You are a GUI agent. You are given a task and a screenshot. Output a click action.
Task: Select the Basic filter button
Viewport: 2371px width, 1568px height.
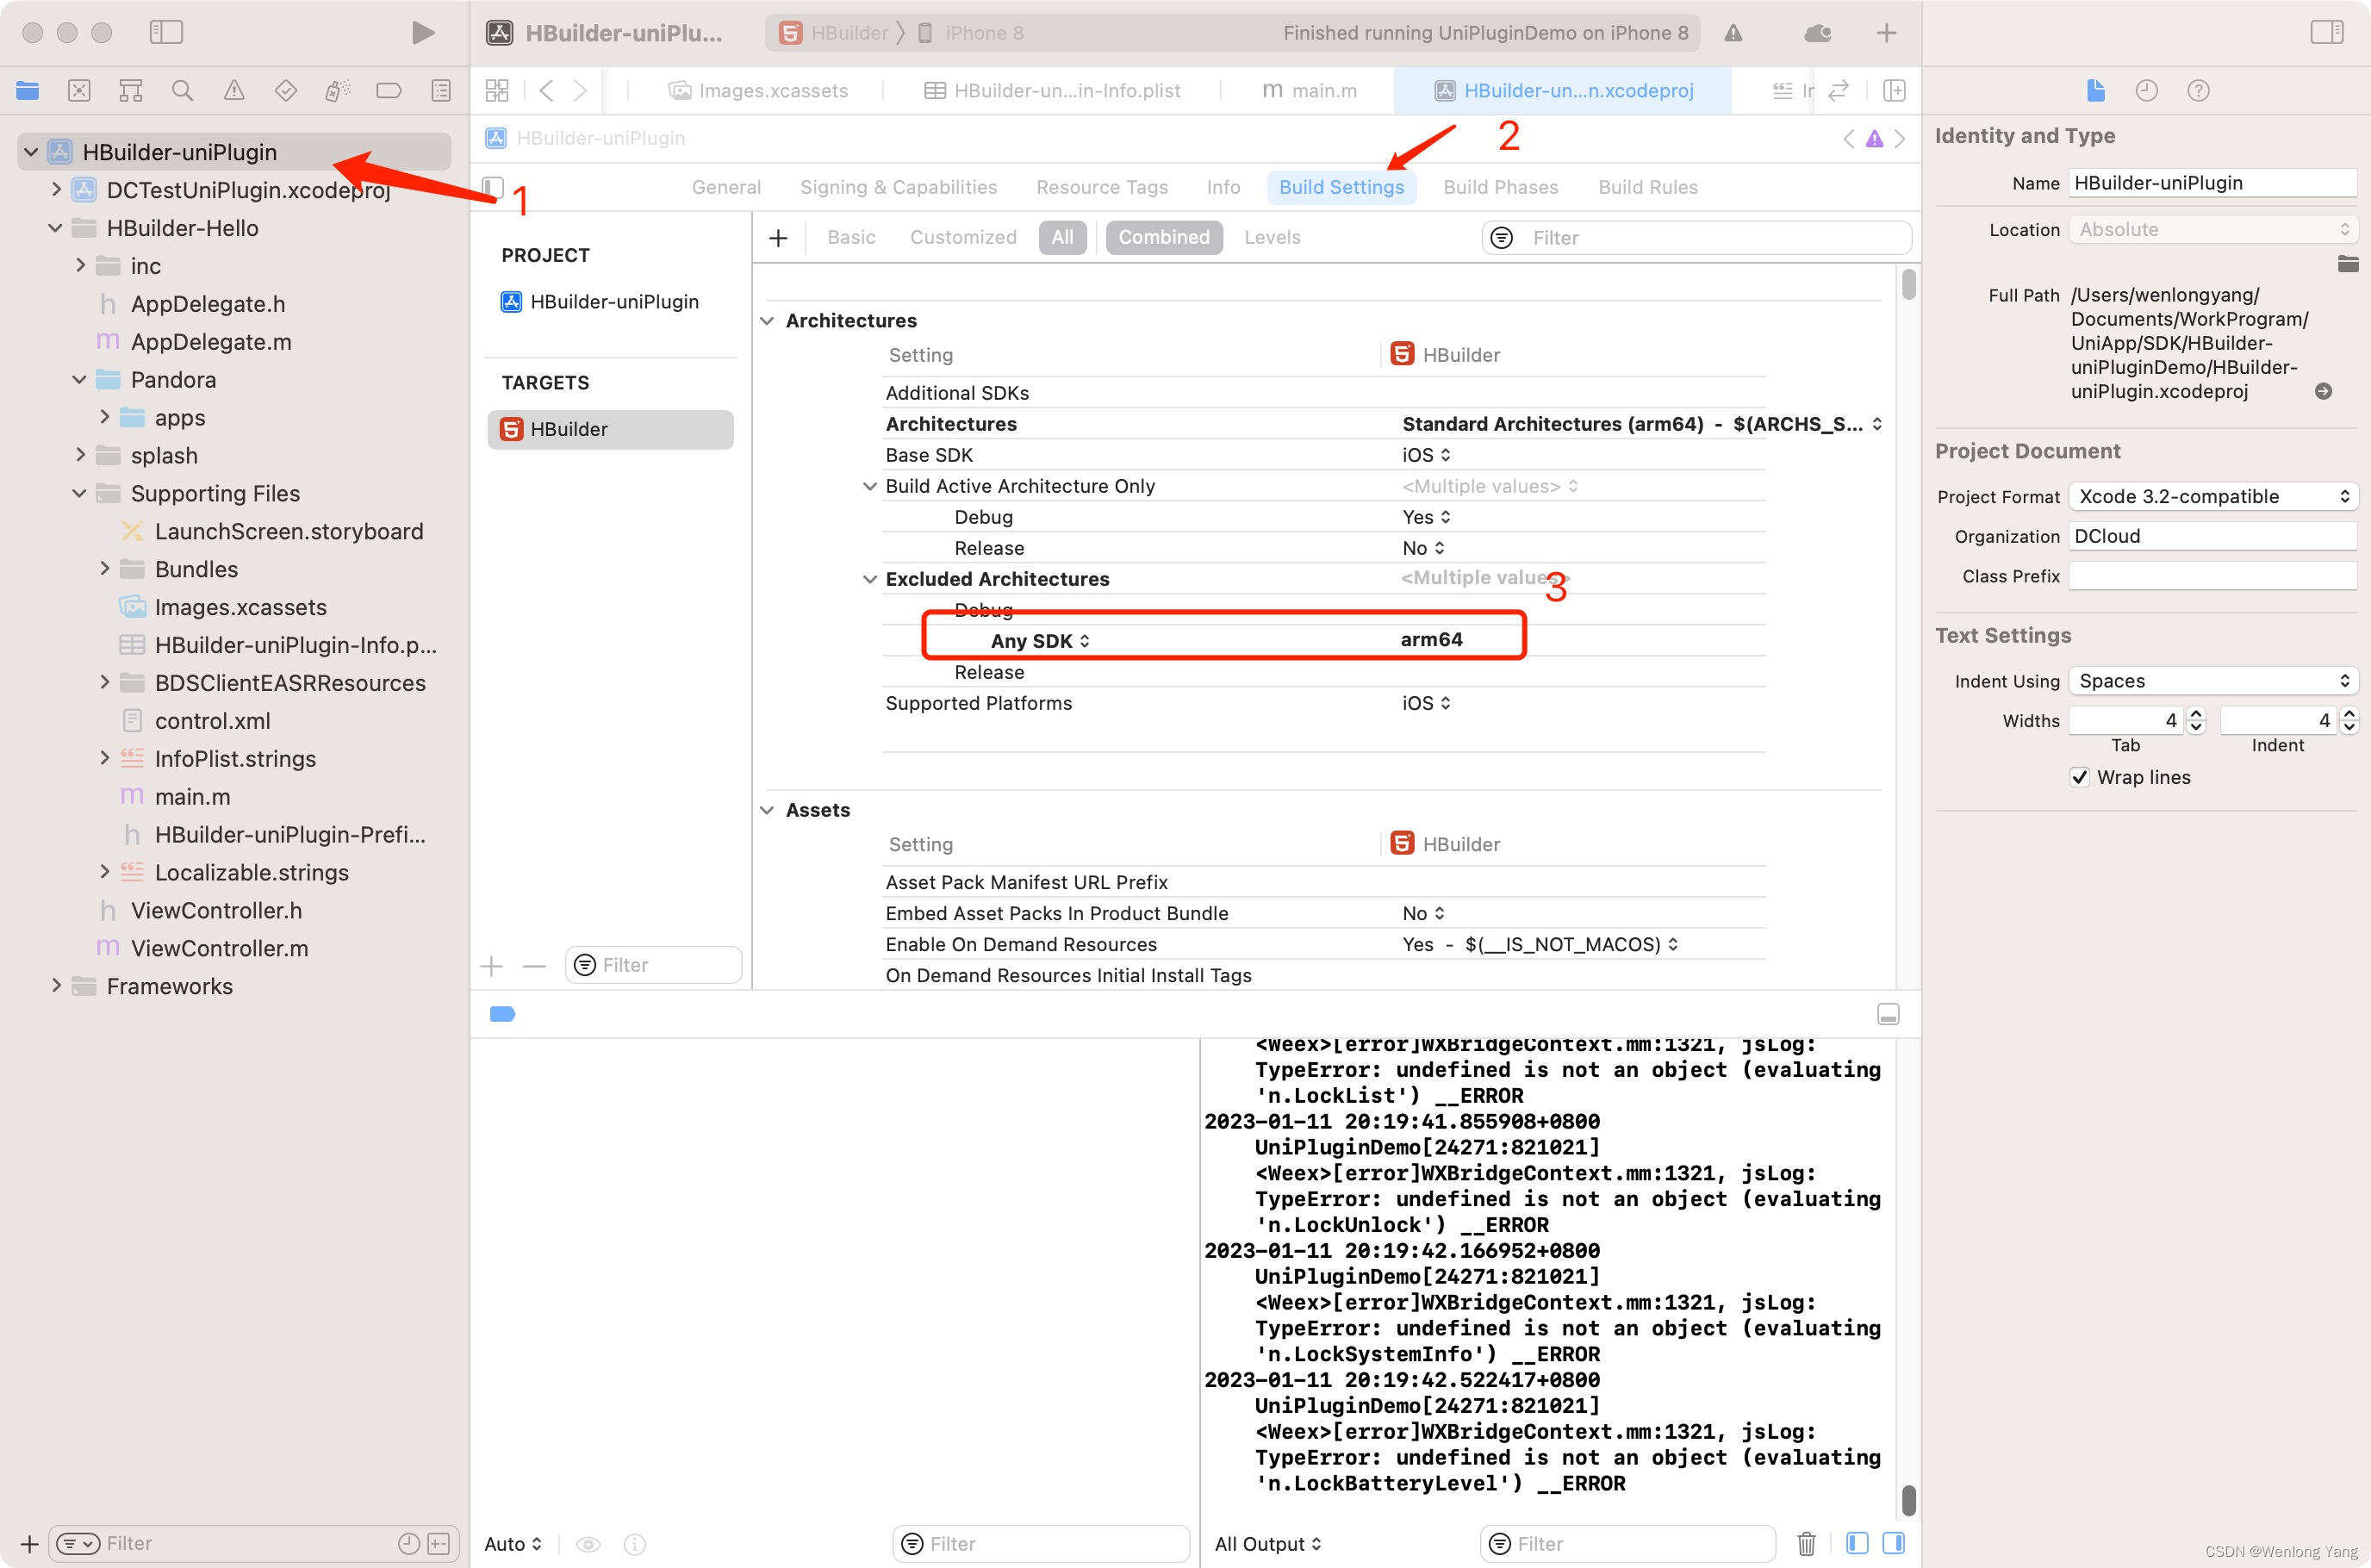coord(851,237)
